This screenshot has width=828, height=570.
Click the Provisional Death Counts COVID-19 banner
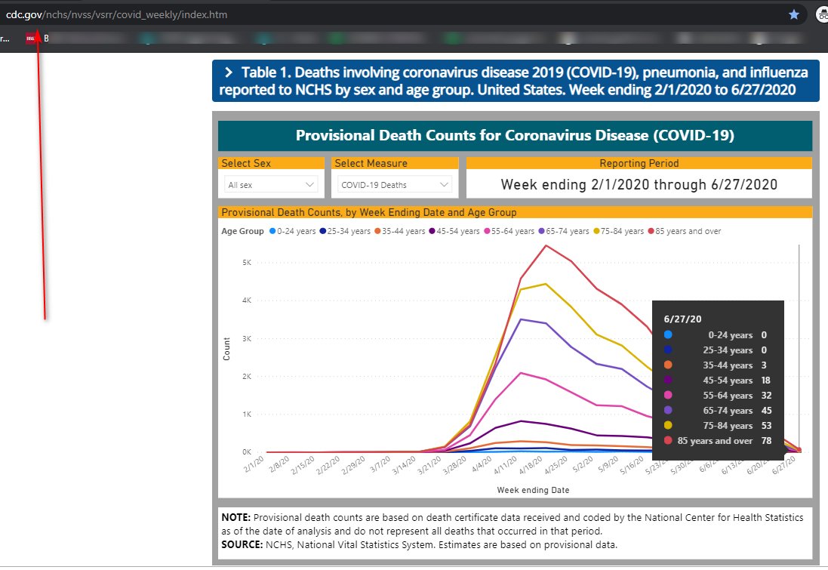click(x=515, y=135)
